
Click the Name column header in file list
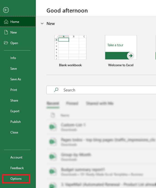(65, 115)
